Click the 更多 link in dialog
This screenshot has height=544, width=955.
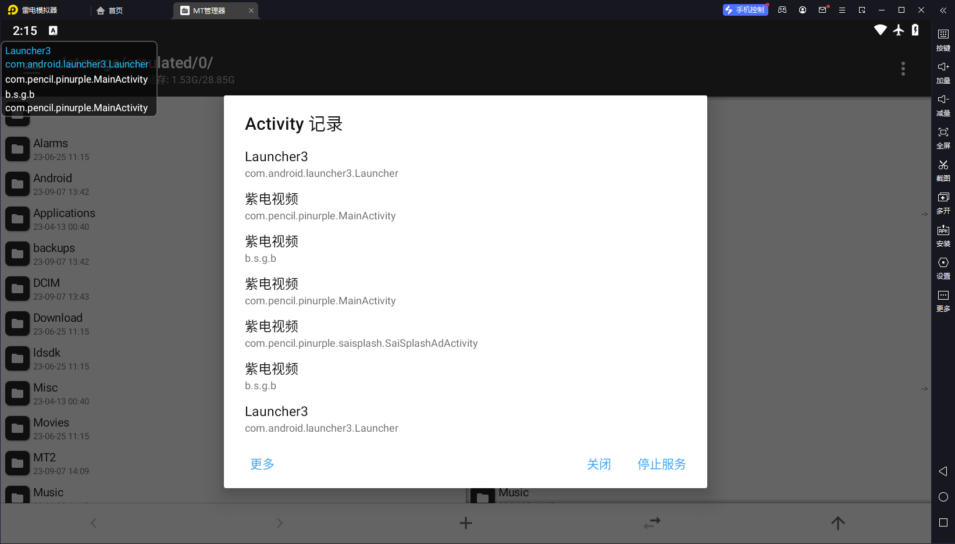pos(262,464)
